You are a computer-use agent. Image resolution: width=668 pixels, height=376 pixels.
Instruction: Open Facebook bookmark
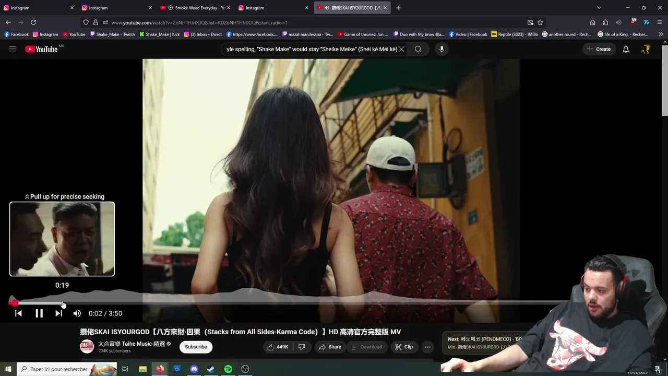pos(16,34)
